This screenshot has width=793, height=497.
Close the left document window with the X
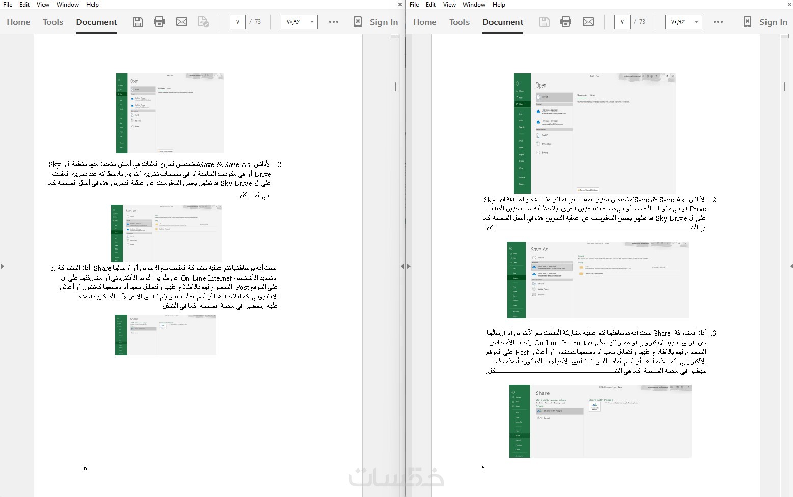[x=400, y=5]
